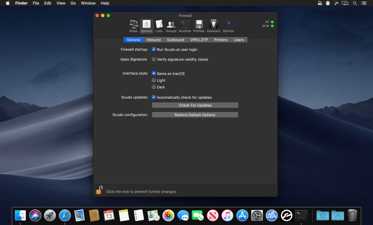Open the Lists toolbar icon

point(159,25)
